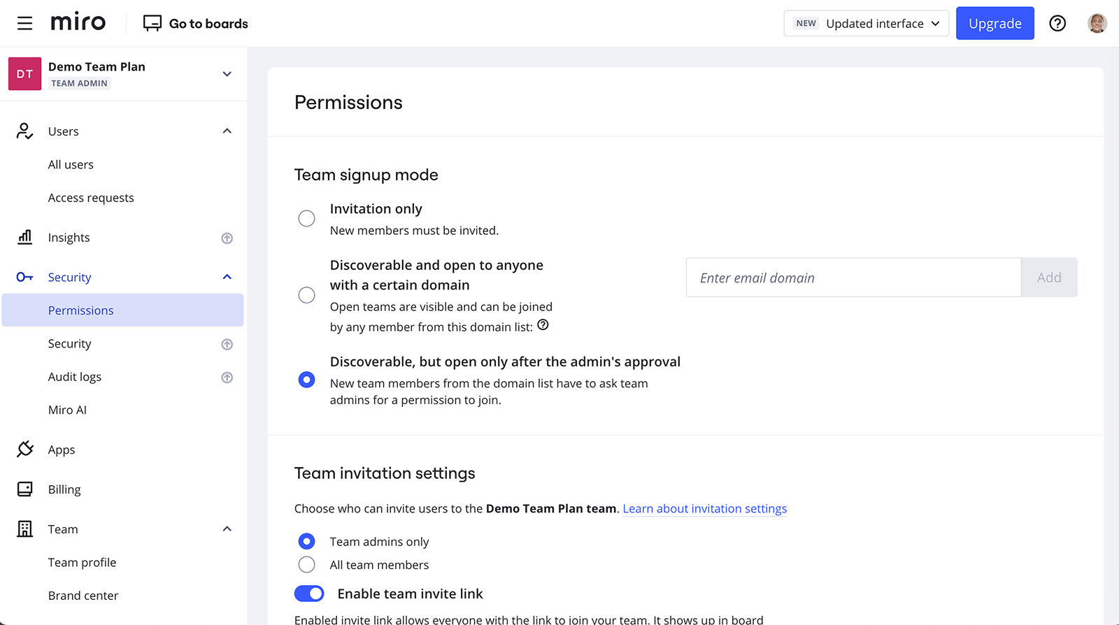Select the Invitation only radio option

pos(306,219)
